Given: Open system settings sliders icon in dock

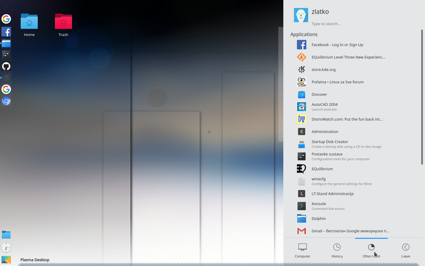Looking at the screenshot, I should coord(6,55).
